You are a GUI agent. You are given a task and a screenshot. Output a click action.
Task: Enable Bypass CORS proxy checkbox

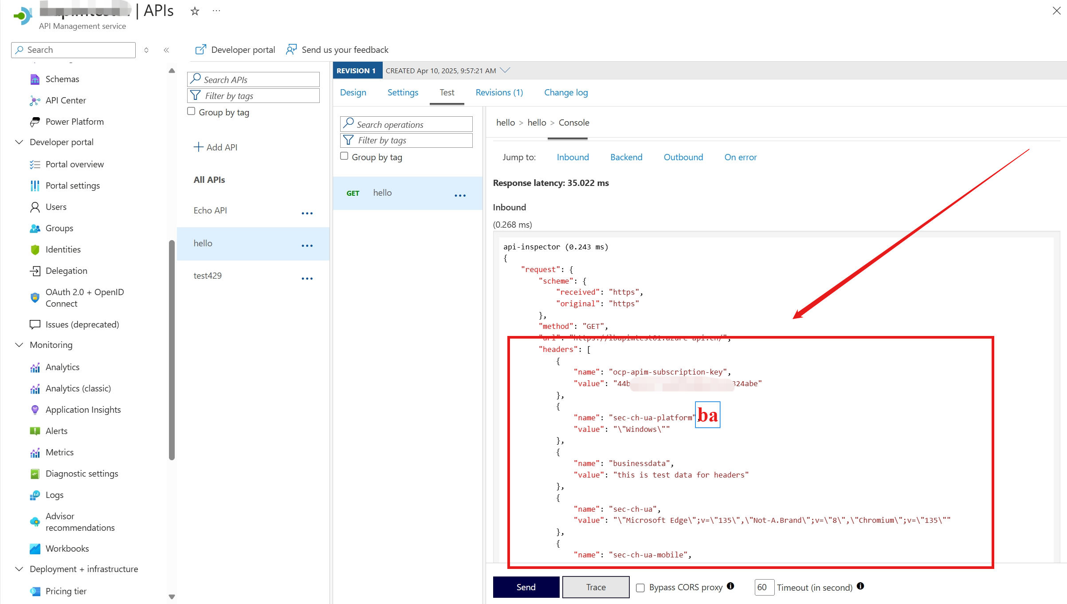[x=640, y=588]
